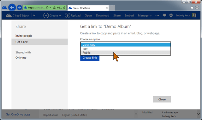Click the OneDrive icon left of the Back button
Viewport: 202px width, 120px height.
4,8
